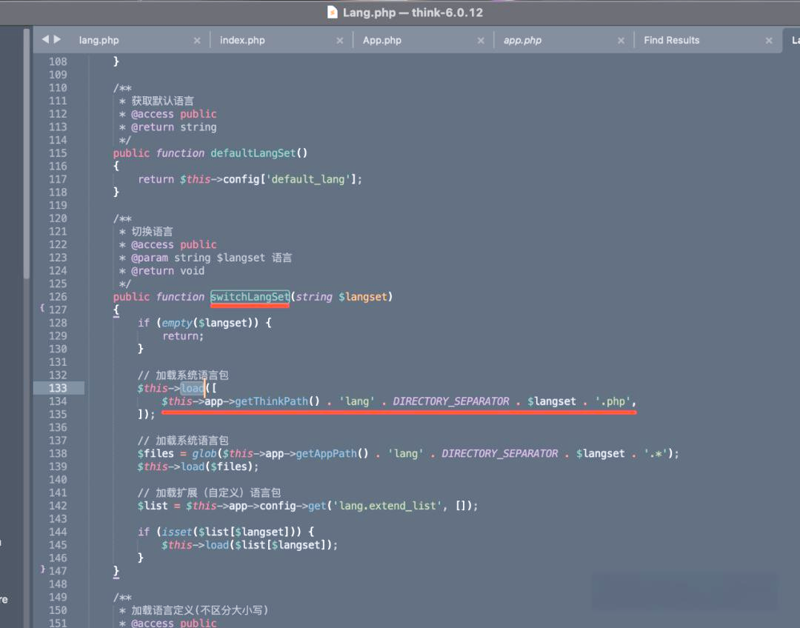Click the '.php' string on line 134
This screenshot has height=628, width=800.
[613, 401]
